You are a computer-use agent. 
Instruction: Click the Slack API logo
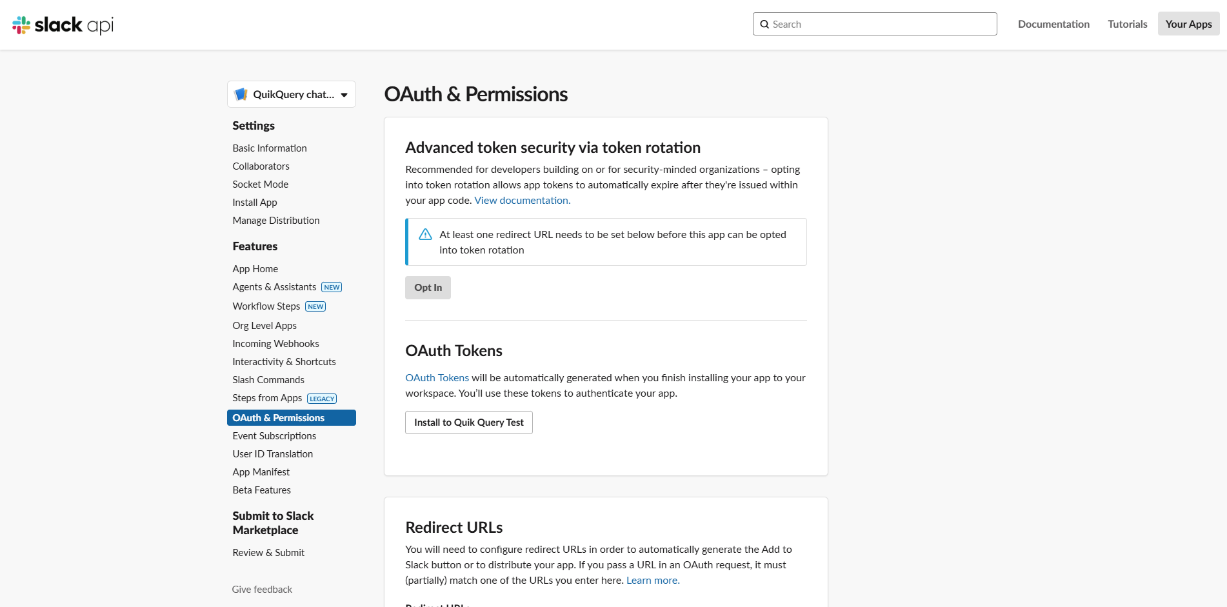tap(63, 25)
